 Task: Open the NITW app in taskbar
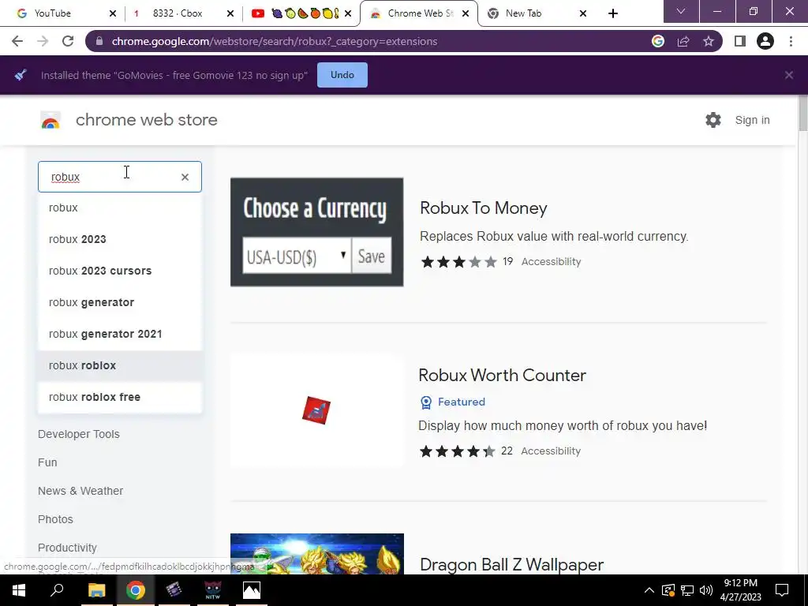point(213,590)
